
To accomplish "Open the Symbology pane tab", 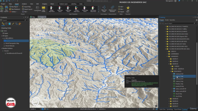I will point(170,109).
